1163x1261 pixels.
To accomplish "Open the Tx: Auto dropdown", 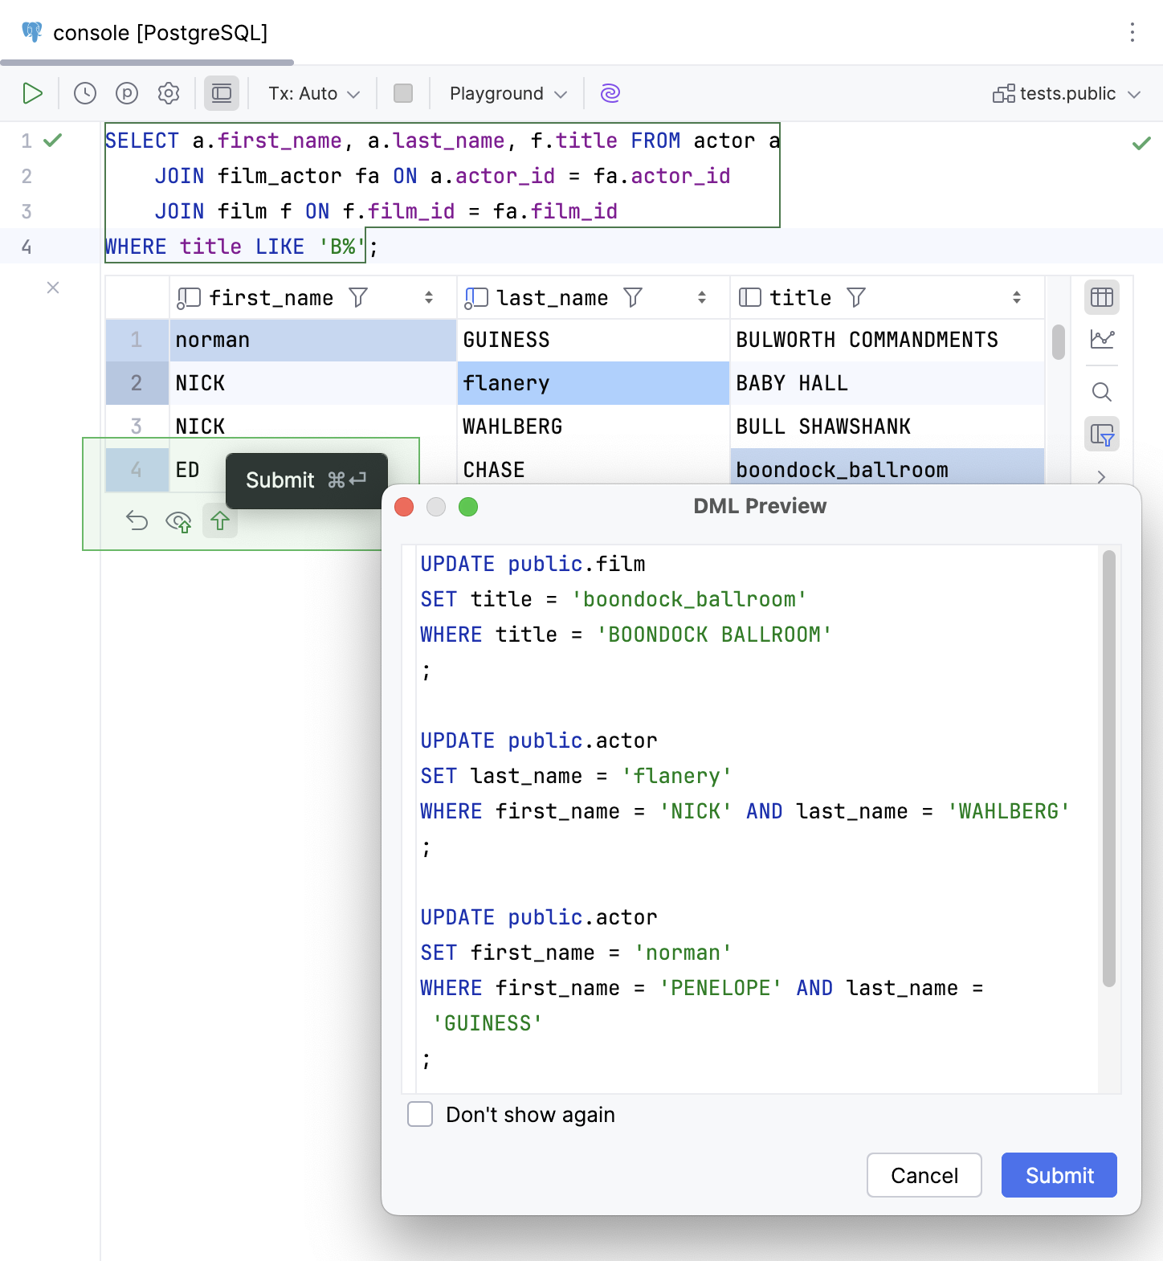I will pos(313,93).
